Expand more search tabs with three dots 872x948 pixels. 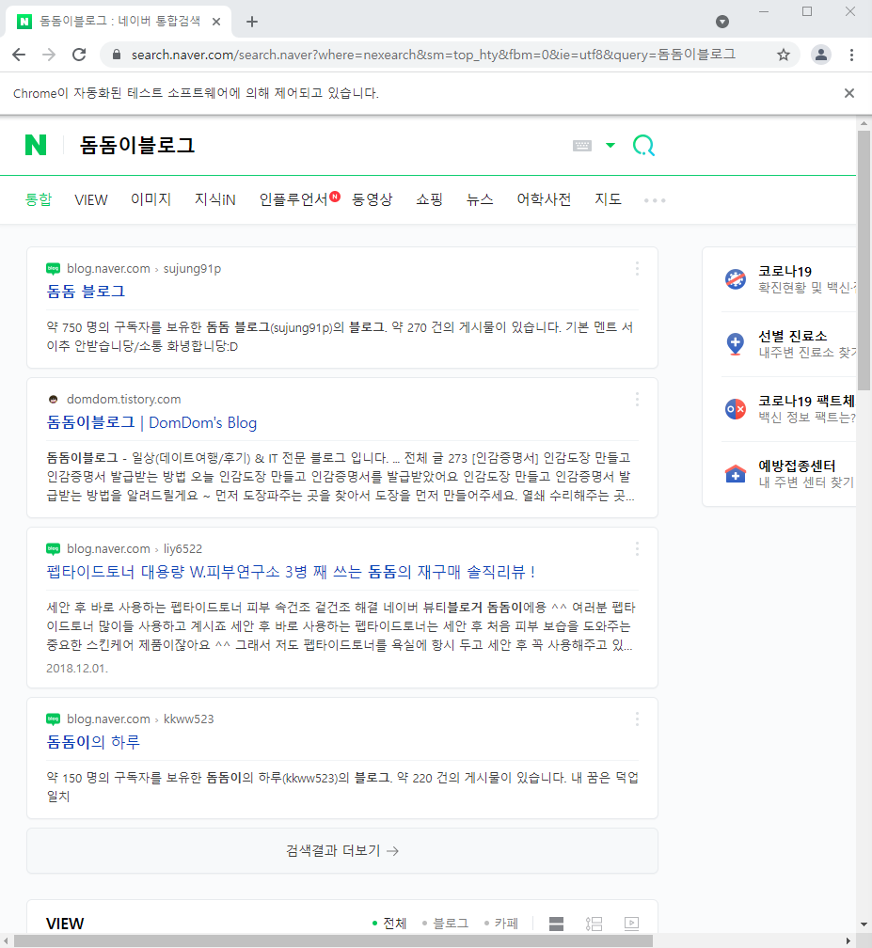pyautogui.click(x=655, y=200)
